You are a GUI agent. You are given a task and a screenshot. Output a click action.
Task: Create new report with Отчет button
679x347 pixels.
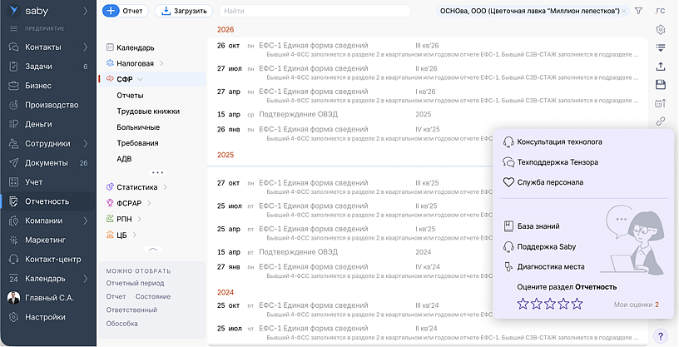click(x=123, y=11)
